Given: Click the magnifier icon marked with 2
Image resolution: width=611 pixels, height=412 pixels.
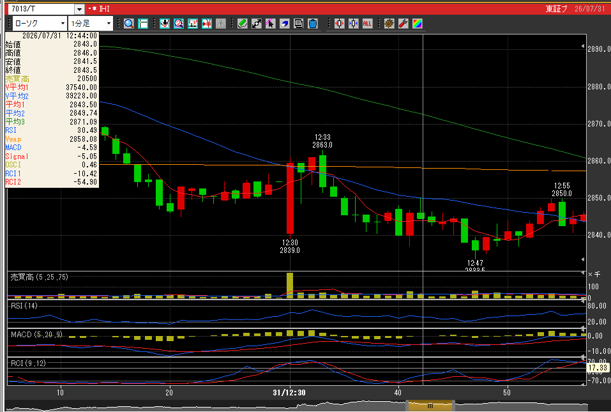Looking at the screenshot, I should 179,24.
